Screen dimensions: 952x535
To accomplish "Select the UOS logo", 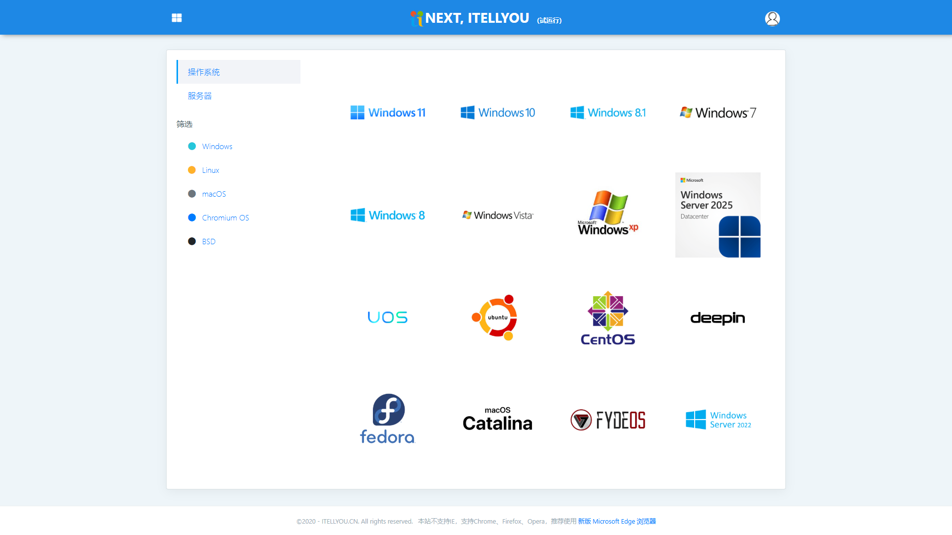I will [388, 317].
